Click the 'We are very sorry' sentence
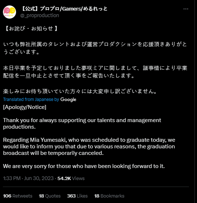This screenshot has width=197, height=203. [84, 166]
